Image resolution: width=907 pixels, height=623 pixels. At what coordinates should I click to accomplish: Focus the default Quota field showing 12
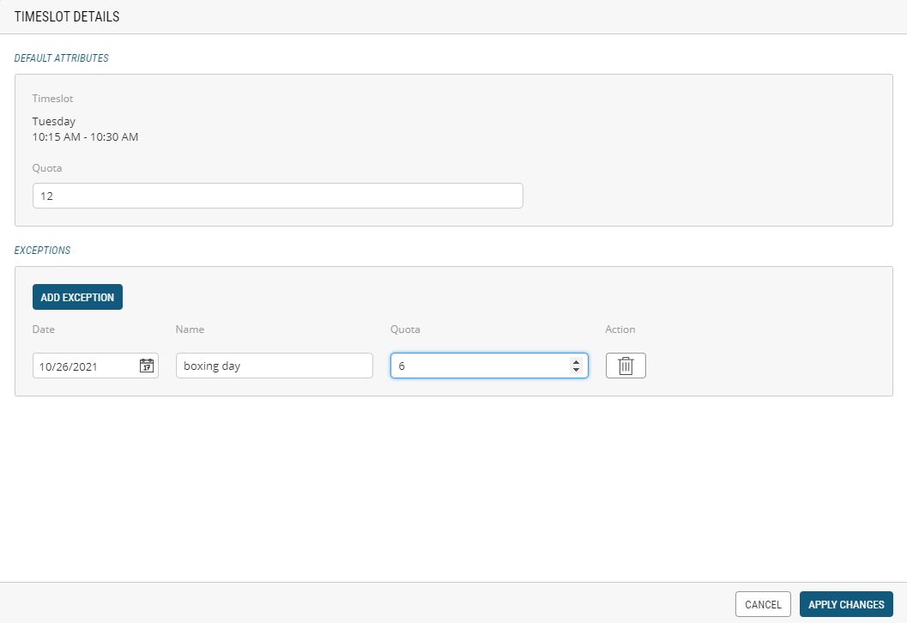coord(277,196)
